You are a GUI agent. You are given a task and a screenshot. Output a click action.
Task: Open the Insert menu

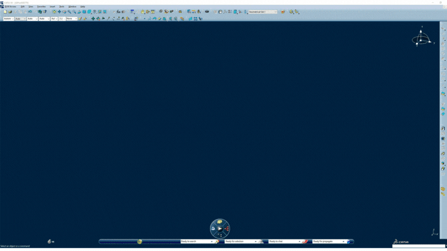click(52, 7)
